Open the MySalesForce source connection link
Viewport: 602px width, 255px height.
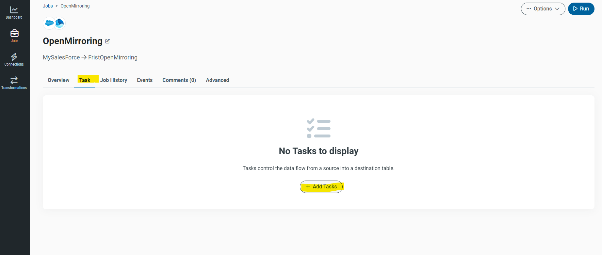(x=61, y=57)
